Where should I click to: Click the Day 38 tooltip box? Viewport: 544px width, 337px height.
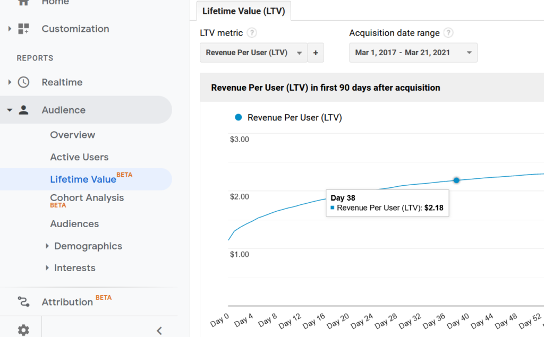click(387, 203)
